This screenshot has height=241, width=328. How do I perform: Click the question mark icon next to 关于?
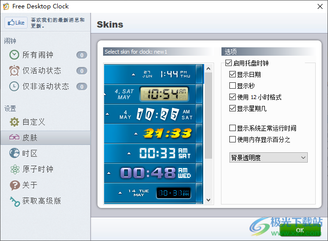pos(15,185)
